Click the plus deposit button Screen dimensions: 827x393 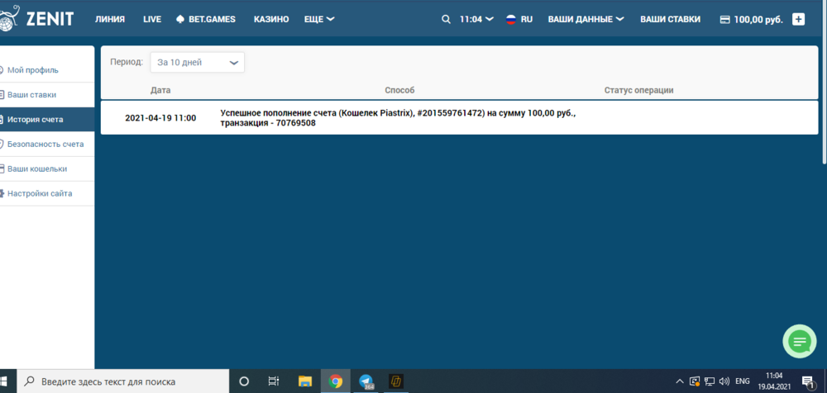[799, 20]
